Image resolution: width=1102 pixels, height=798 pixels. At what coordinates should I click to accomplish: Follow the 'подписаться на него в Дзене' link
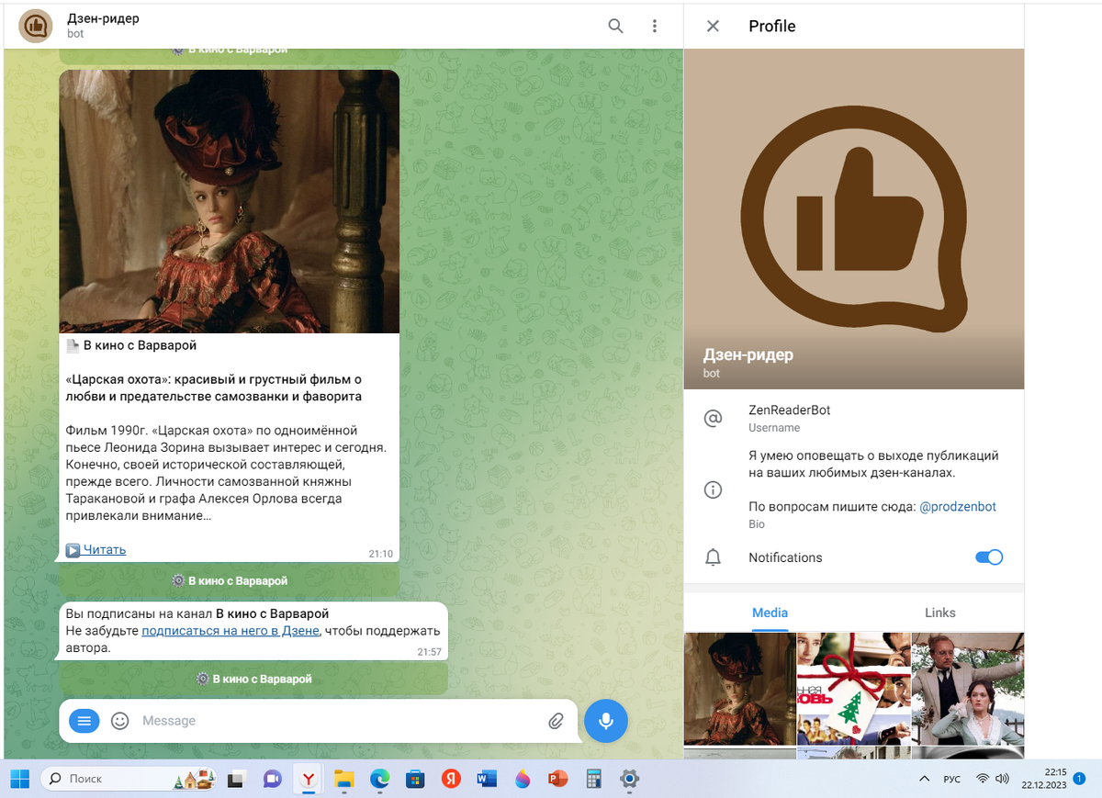coord(231,631)
